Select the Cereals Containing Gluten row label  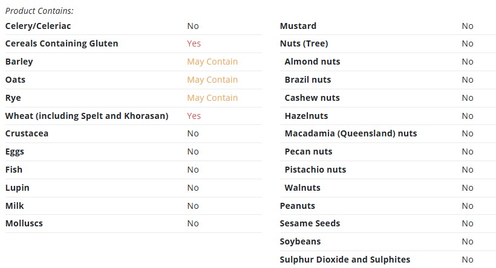[62, 43]
